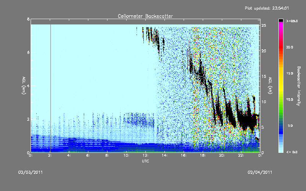Select the 'Backscatter Intensity' colorbar title
306x191 pixels.
299,86
